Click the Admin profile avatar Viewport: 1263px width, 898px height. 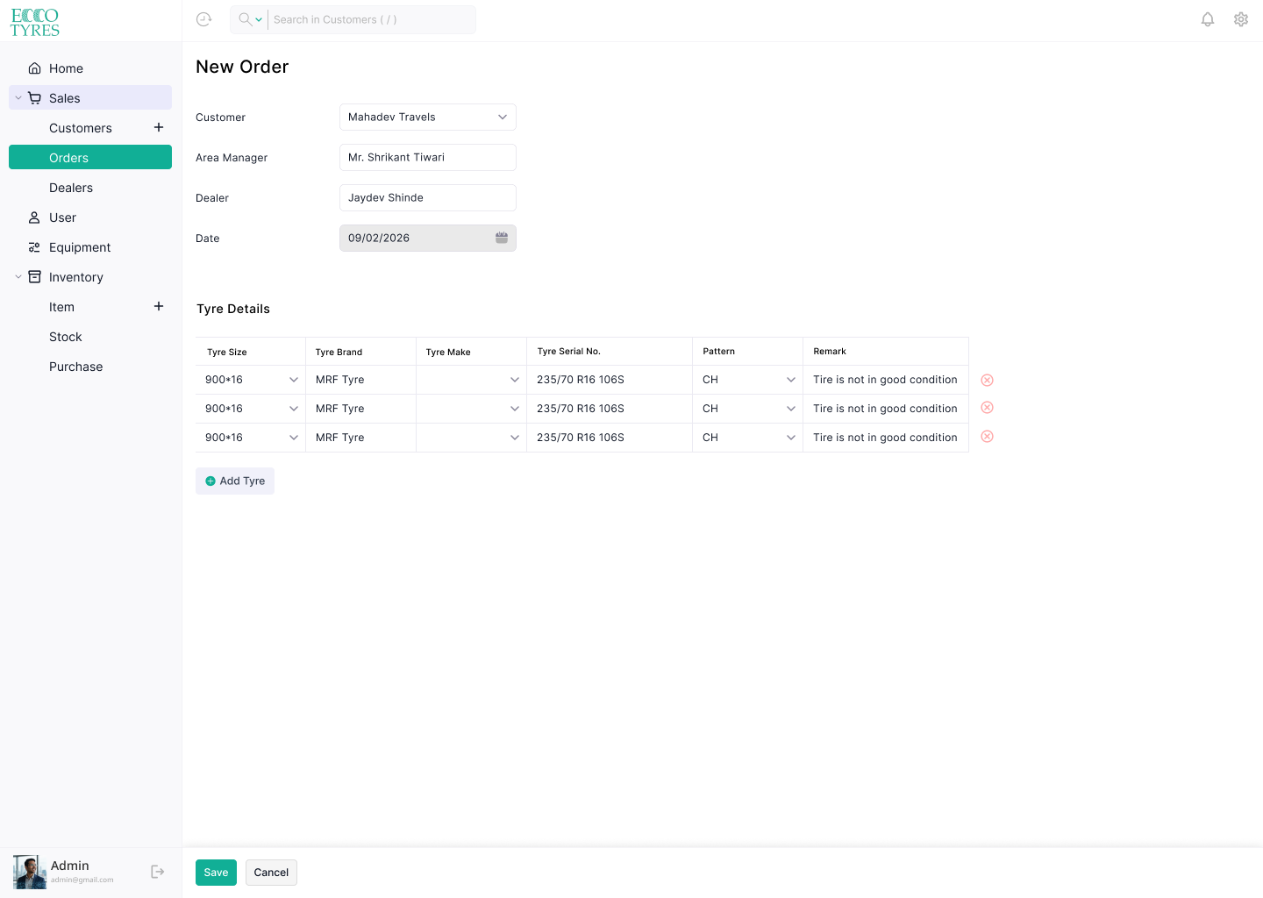[30, 872]
